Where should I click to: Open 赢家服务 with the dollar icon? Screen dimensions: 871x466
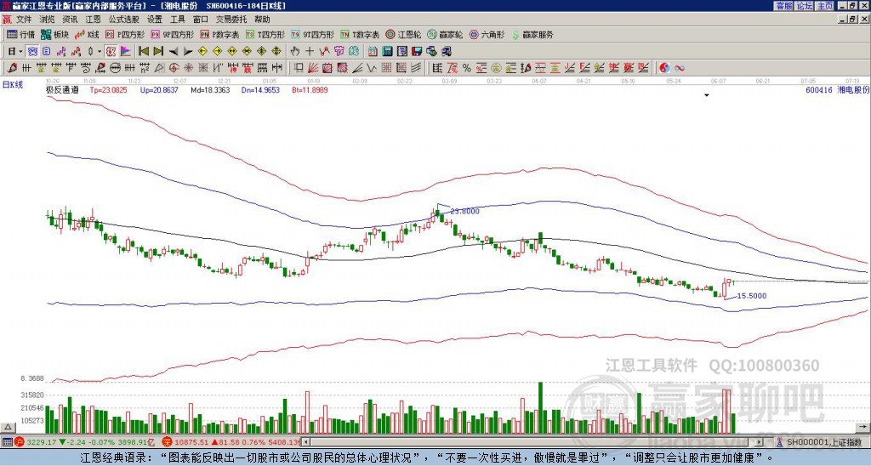tap(532, 34)
